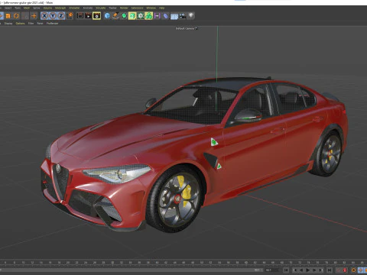Click the purple Symmetry-style icon

pos(158,16)
